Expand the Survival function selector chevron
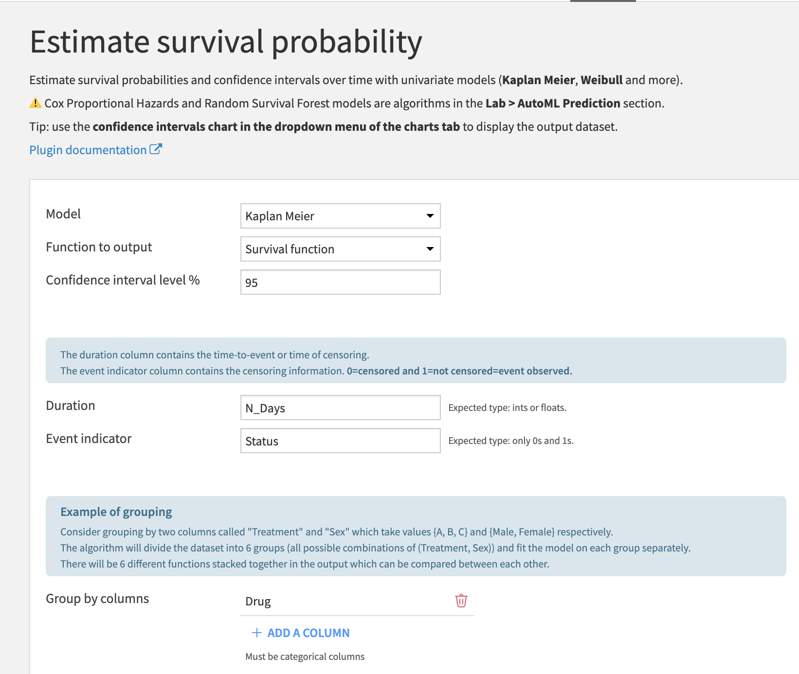Screen dimensions: 799x674 pyautogui.click(x=429, y=249)
